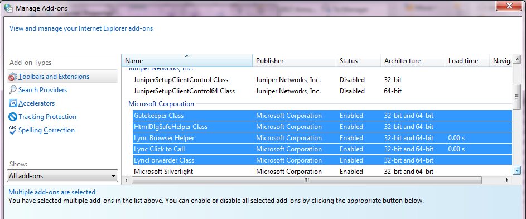Click the Accelerators icon
The width and height of the screenshot is (526, 219).
click(x=13, y=103)
